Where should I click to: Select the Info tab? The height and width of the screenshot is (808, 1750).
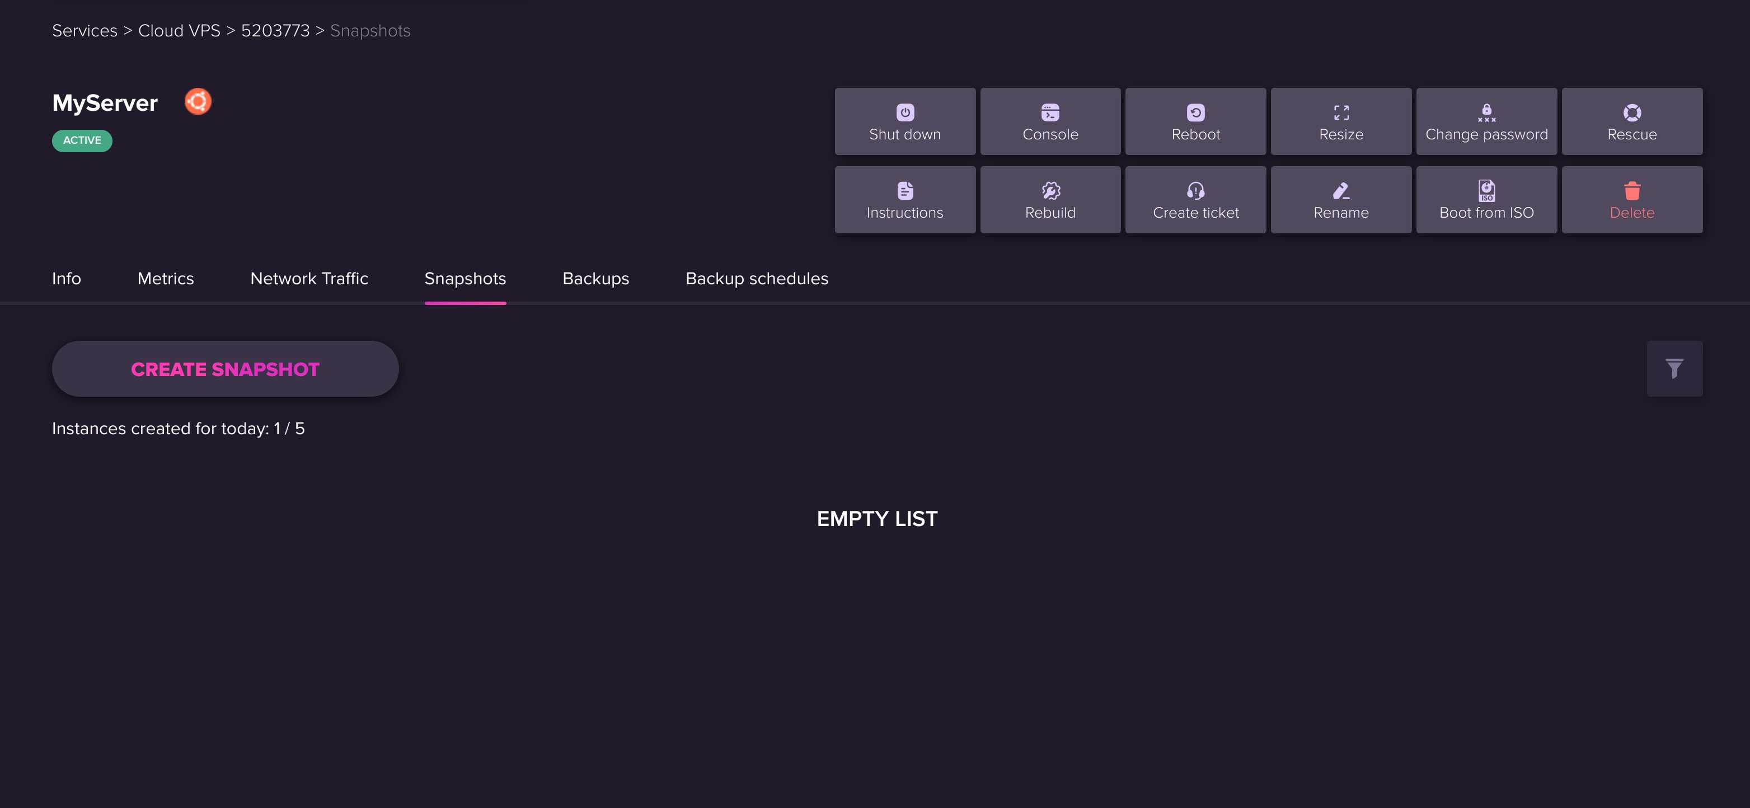(x=66, y=279)
